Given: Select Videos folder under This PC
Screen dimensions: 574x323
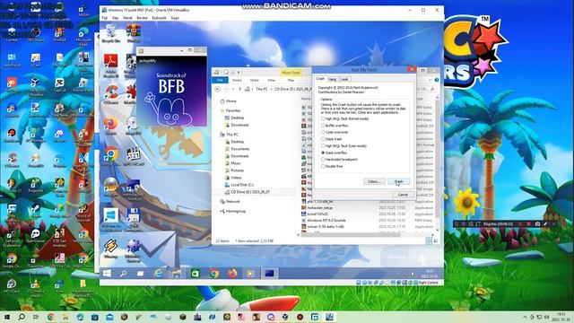Looking at the screenshot, I should click(x=233, y=178).
